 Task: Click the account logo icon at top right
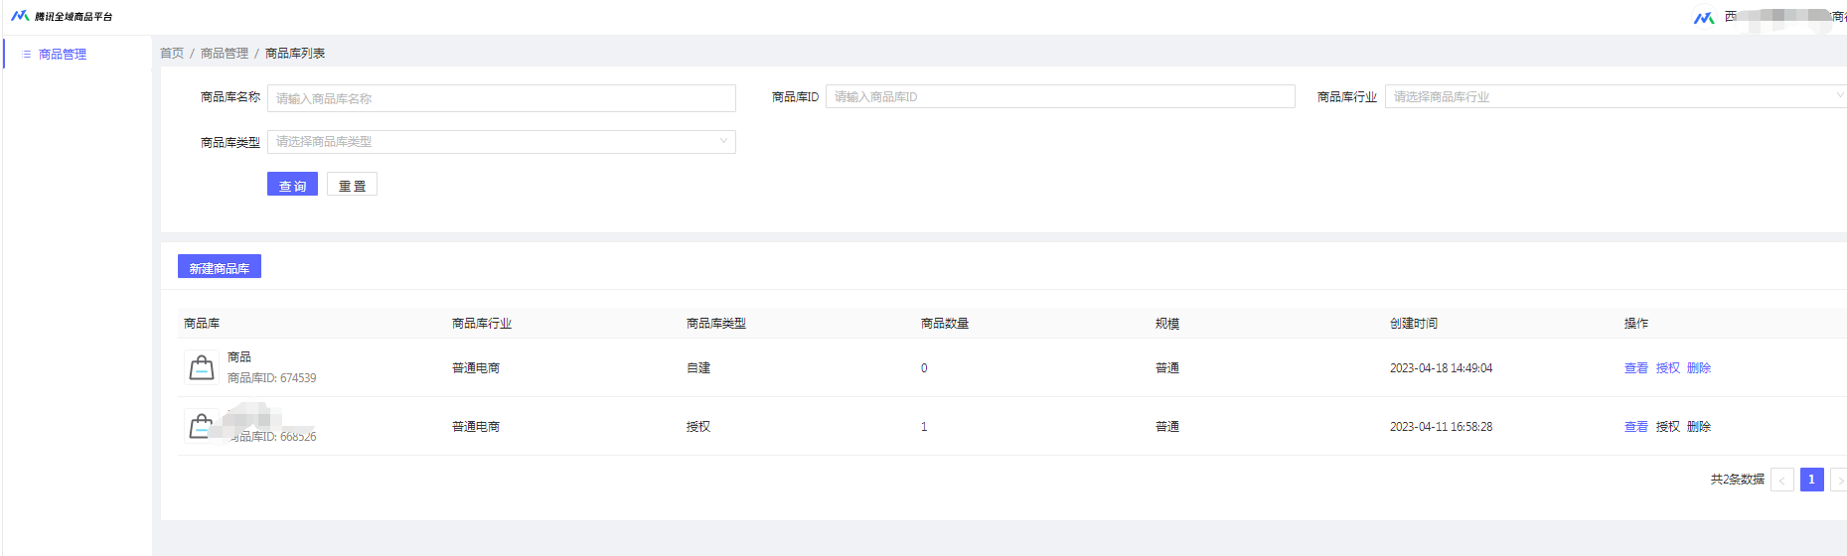(x=1704, y=17)
